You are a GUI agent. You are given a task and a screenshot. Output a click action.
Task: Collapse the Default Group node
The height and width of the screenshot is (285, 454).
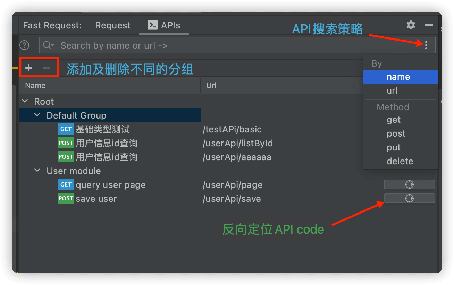click(x=37, y=115)
